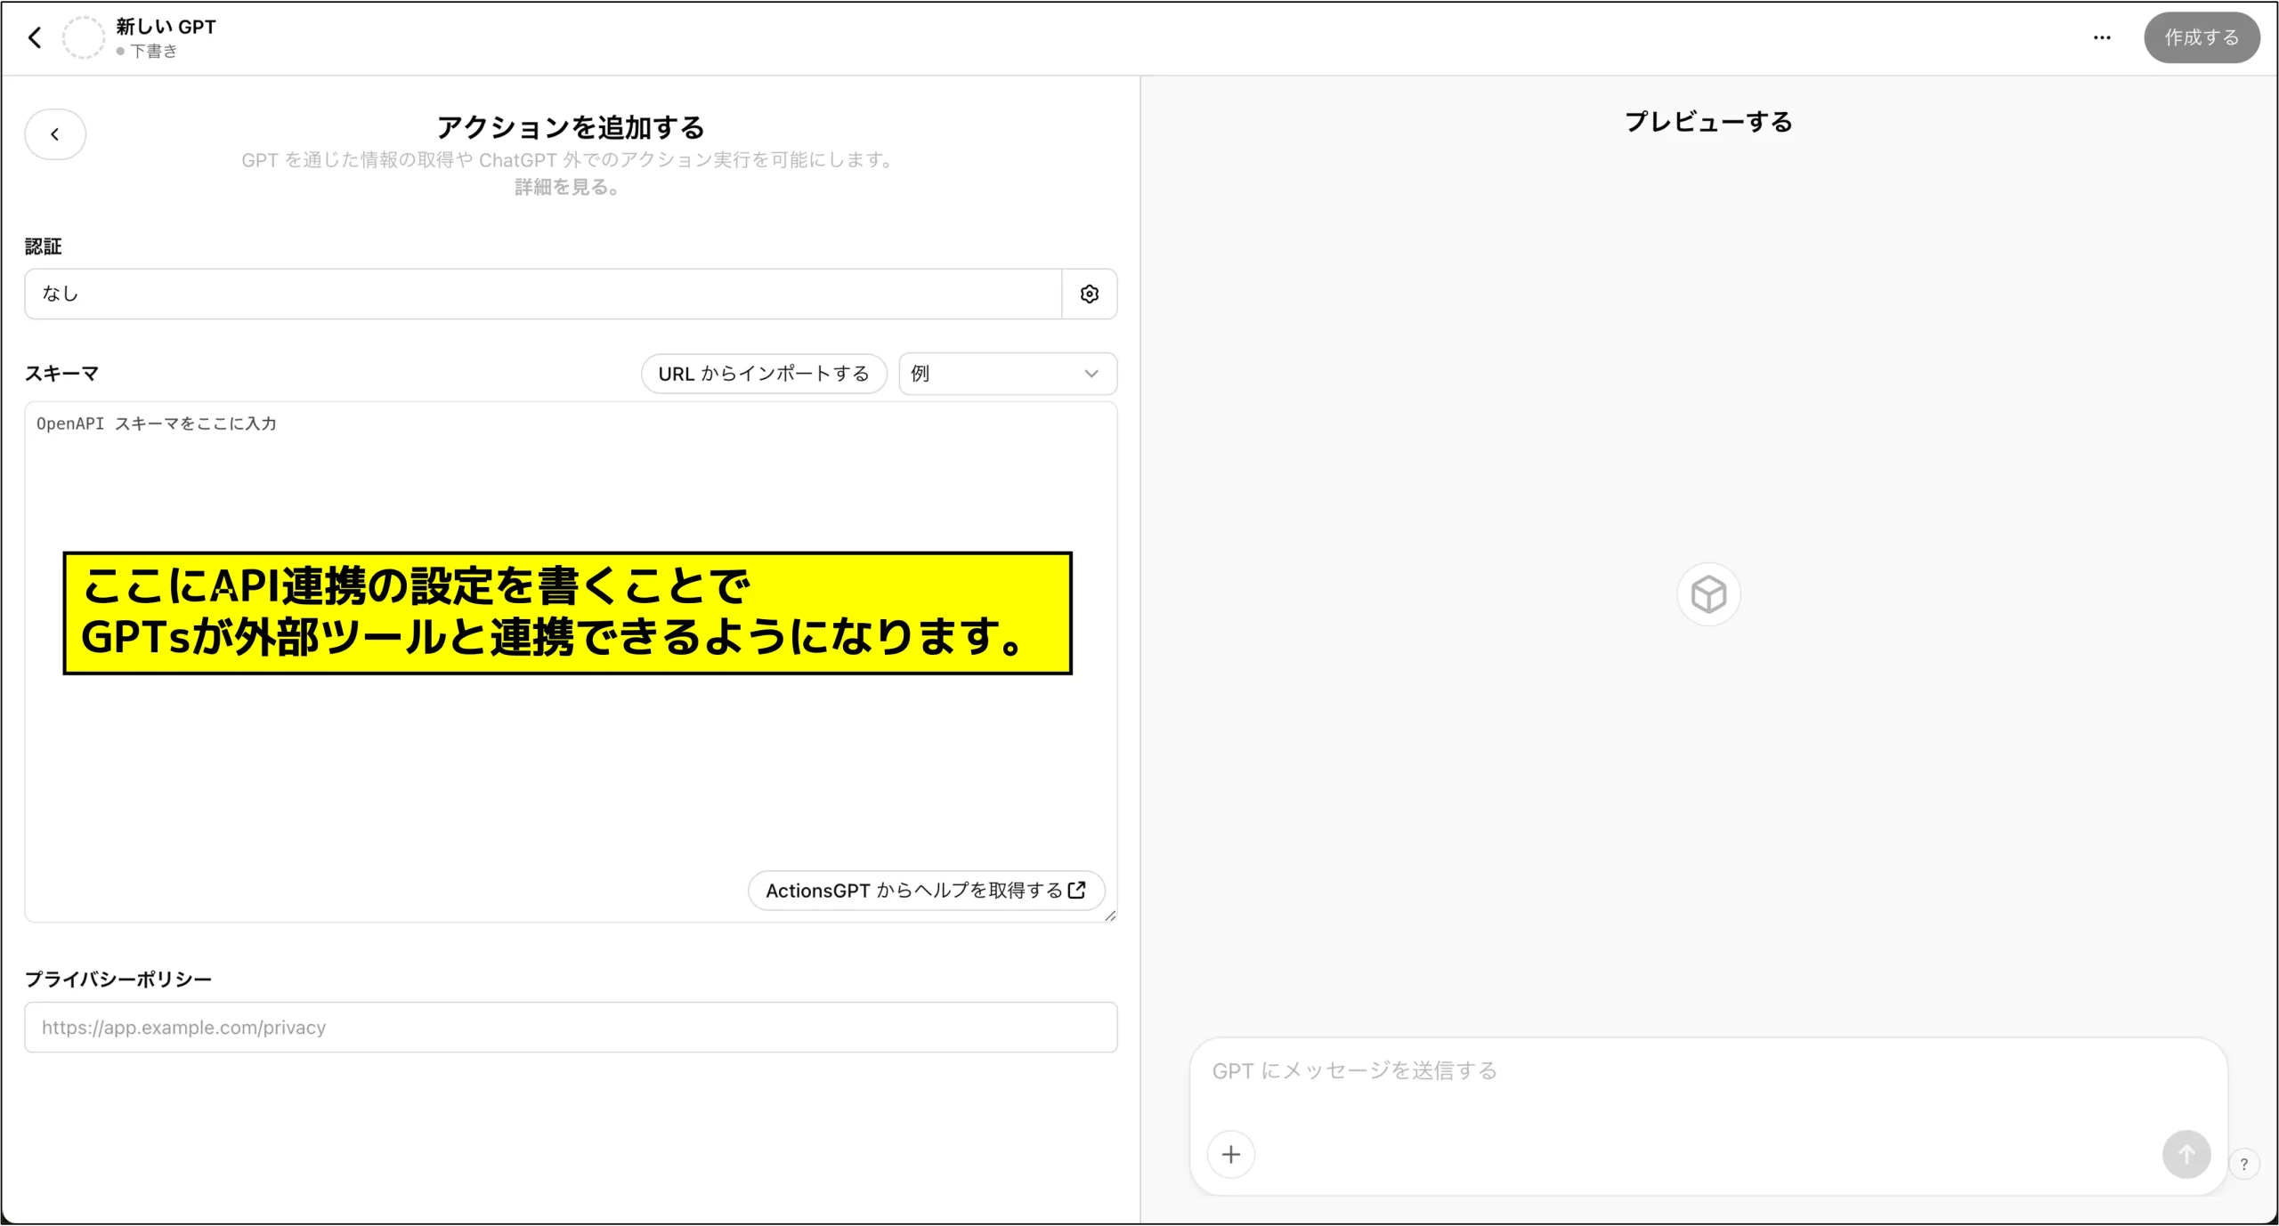Click the privacy policy URL input field
2279x1226 pixels.
pyautogui.click(x=570, y=1027)
